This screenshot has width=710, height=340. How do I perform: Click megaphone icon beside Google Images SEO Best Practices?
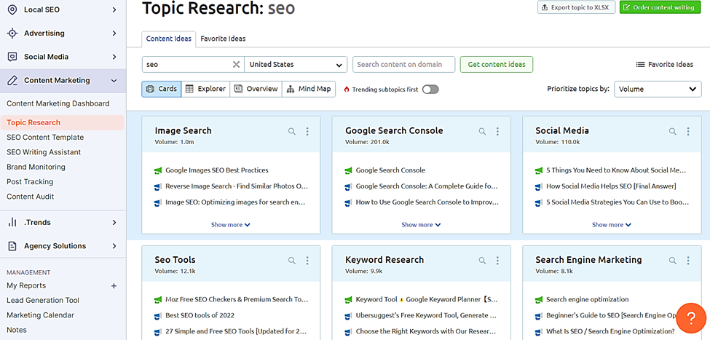point(158,170)
